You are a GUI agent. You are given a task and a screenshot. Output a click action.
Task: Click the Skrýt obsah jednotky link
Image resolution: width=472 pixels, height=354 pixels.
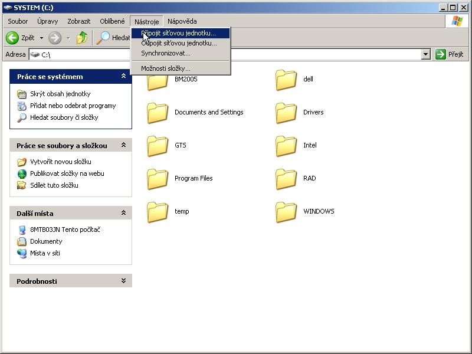[x=60, y=94]
